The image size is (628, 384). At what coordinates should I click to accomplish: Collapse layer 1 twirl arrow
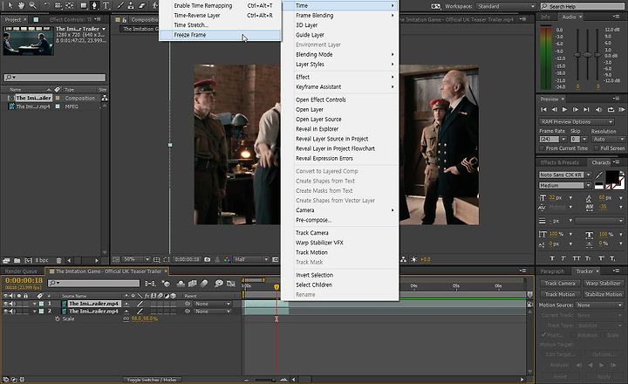tap(34, 304)
